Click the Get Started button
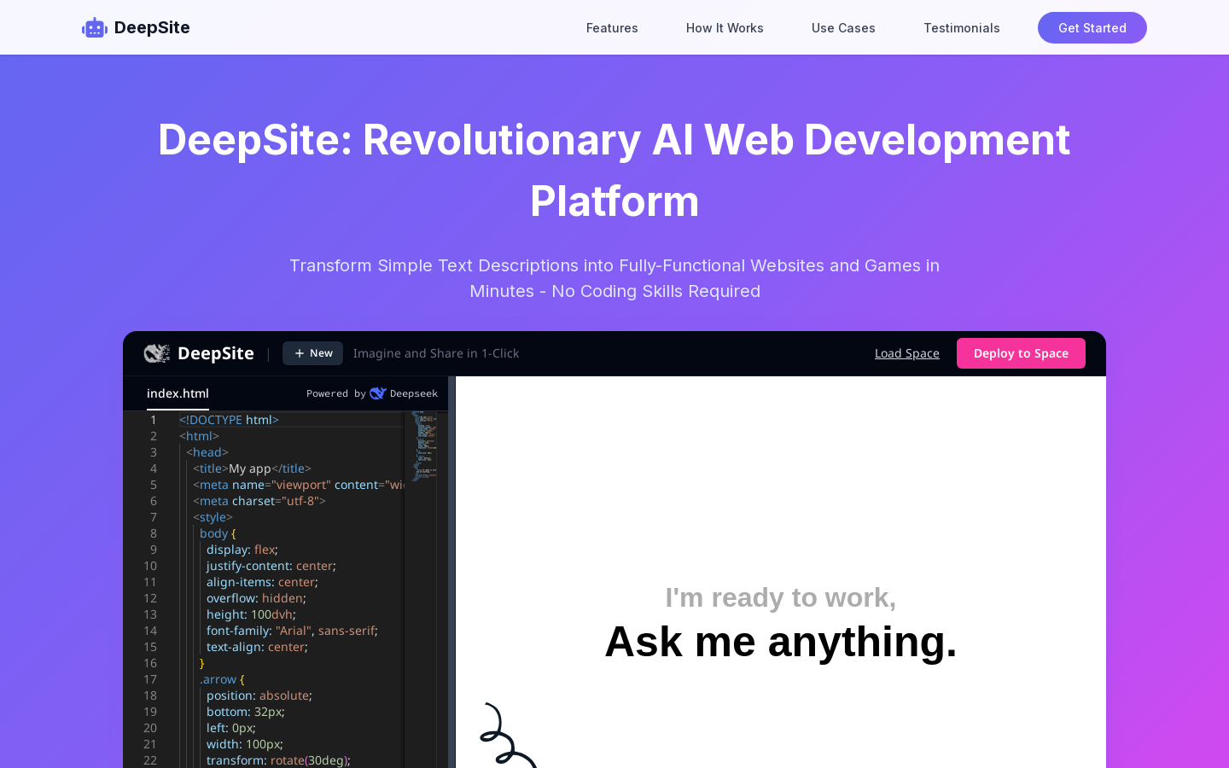 (x=1092, y=27)
